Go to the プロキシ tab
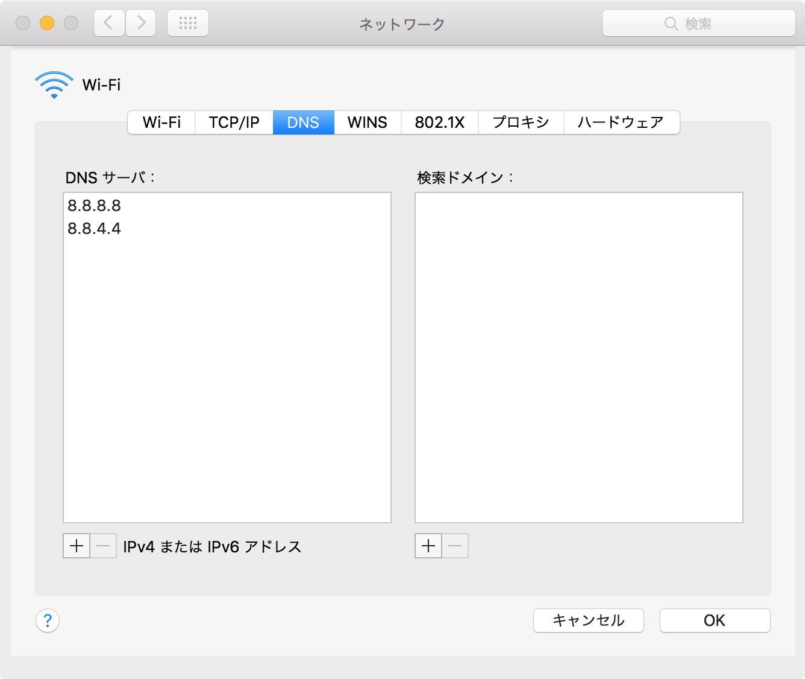 521,122
